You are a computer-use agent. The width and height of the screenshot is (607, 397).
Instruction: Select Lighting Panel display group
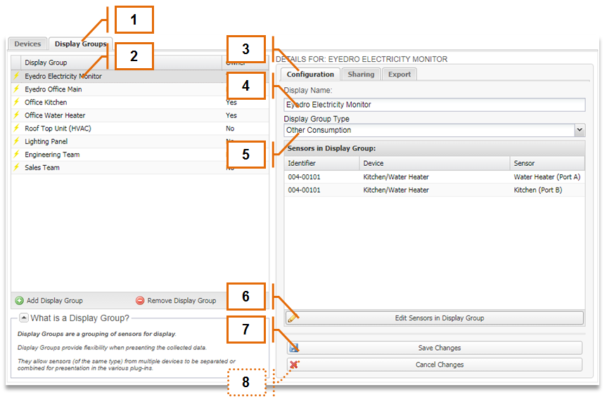click(x=139, y=141)
